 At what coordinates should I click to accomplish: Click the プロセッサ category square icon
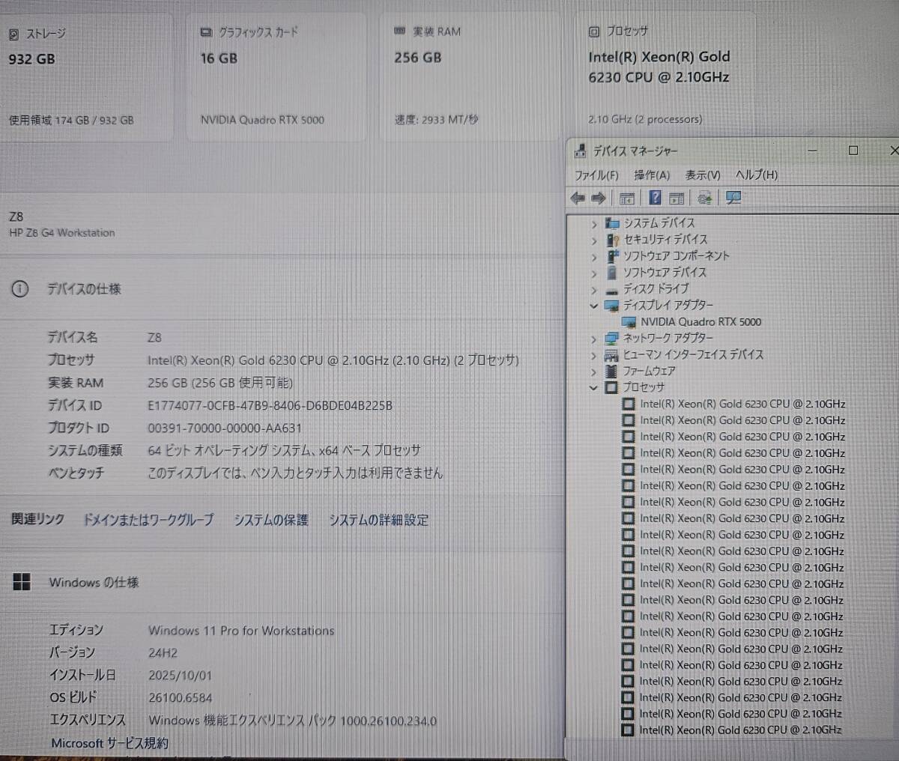point(611,387)
